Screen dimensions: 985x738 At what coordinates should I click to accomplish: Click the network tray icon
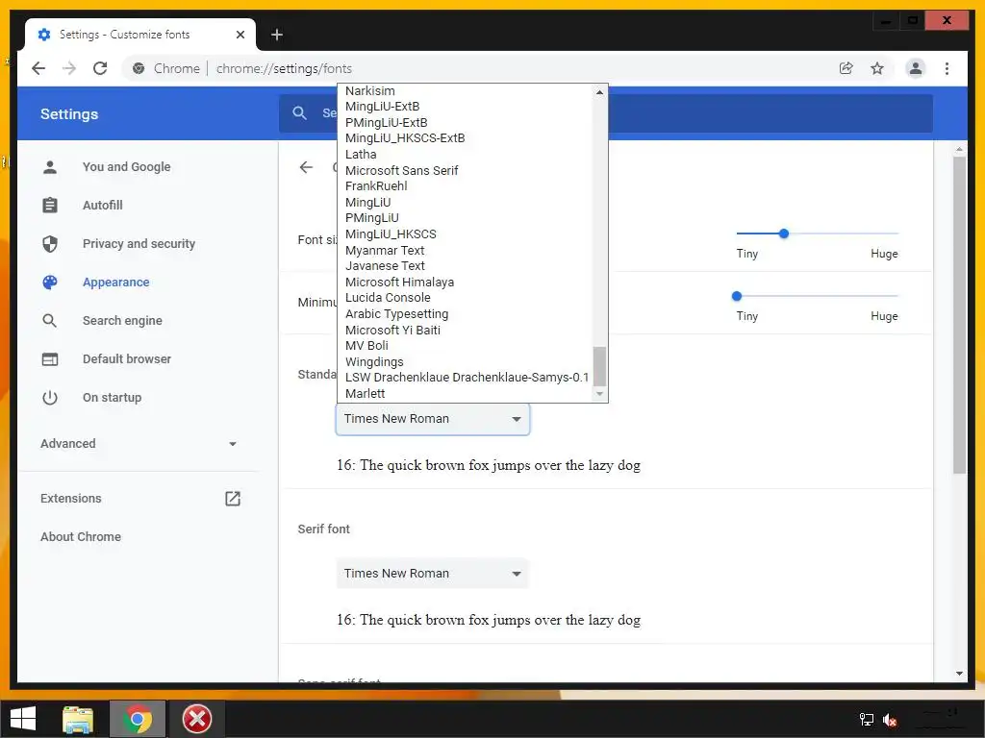click(867, 719)
